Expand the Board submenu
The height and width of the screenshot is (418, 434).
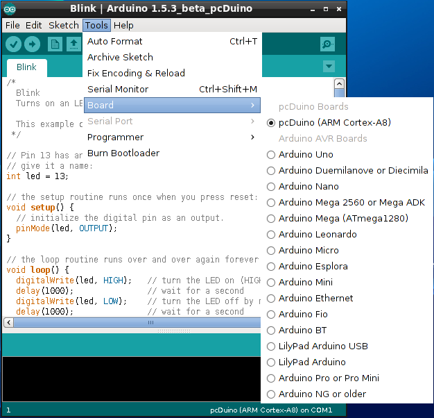pos(172,105)
